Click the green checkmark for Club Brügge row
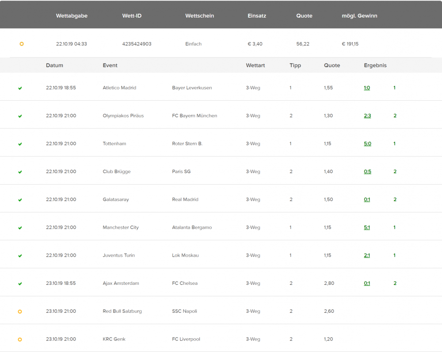442x352 pixels. point(20,172)
